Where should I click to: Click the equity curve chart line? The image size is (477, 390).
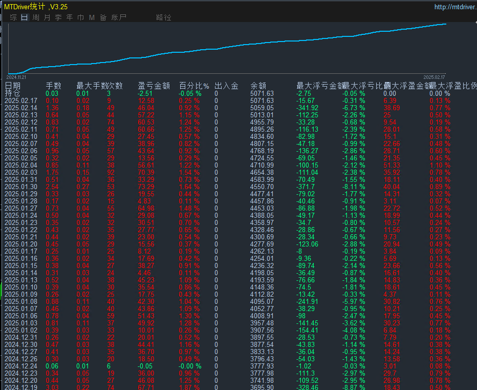[x=230, y=46]
